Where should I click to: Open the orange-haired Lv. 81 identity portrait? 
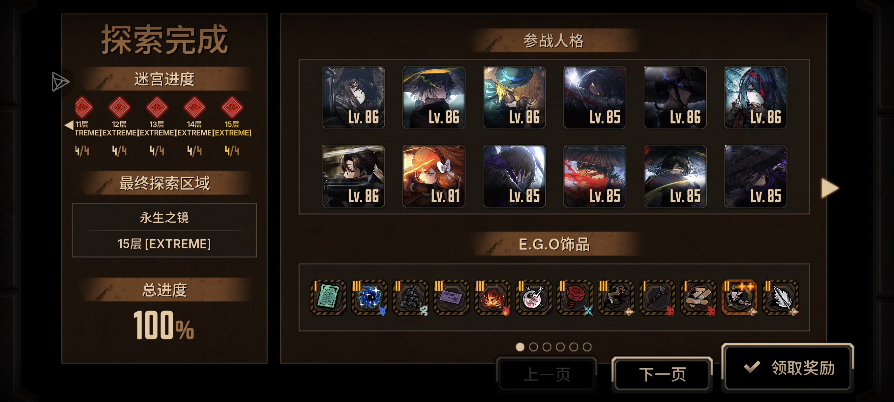pyautogui.click(x=434, y=177)
